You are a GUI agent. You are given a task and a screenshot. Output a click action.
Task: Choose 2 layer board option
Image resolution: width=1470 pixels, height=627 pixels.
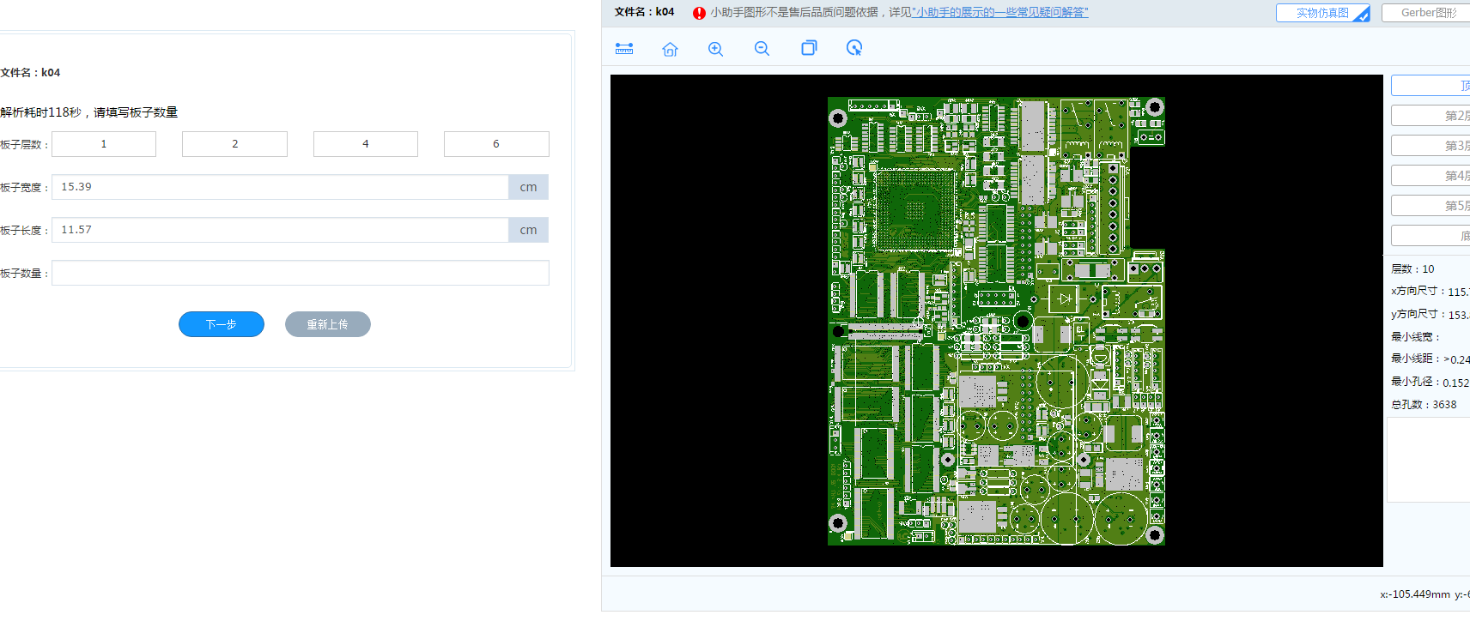click(234, 144)
